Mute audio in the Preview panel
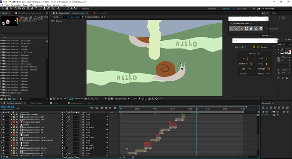Viewport: 292px width, 159px height. click(289, 40)
